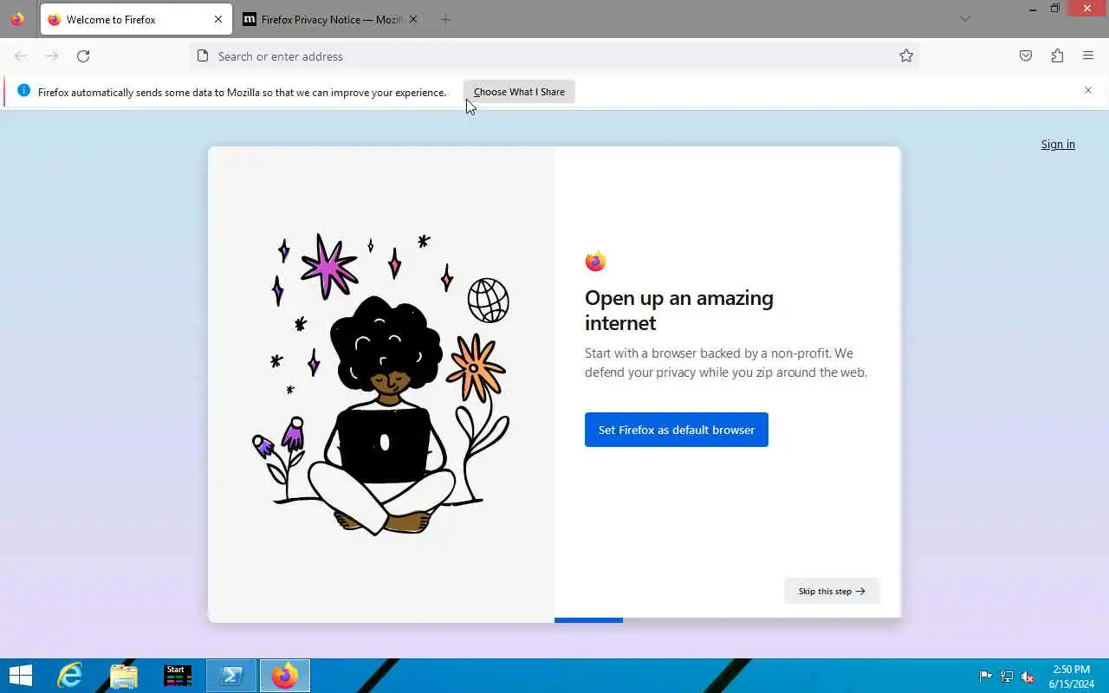Click Choose What I Share button

[x=519, y=92]
